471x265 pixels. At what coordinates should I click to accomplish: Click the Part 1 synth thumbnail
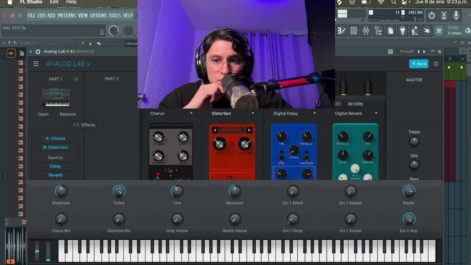point(56,97)
